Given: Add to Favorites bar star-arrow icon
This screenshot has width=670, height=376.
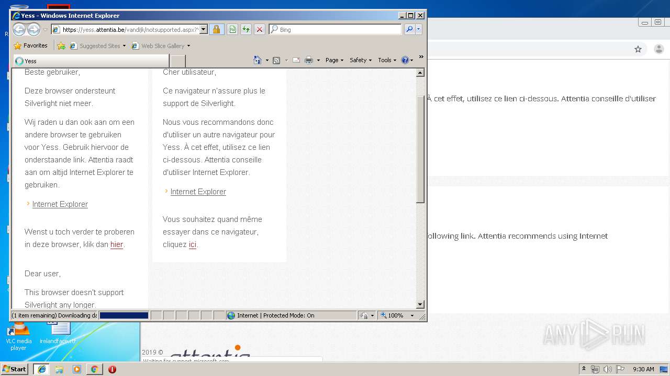Looking at the screenshot, I should point(61,45).
